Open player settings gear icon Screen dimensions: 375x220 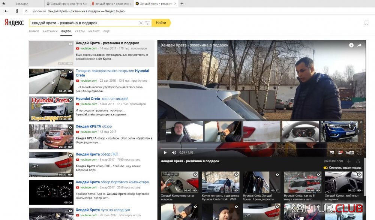tap(340, 153)
